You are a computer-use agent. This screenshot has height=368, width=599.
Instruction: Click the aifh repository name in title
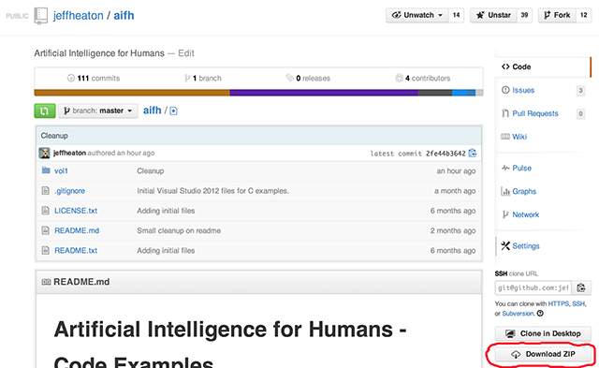pyautogui.click(x=124, y=16)
